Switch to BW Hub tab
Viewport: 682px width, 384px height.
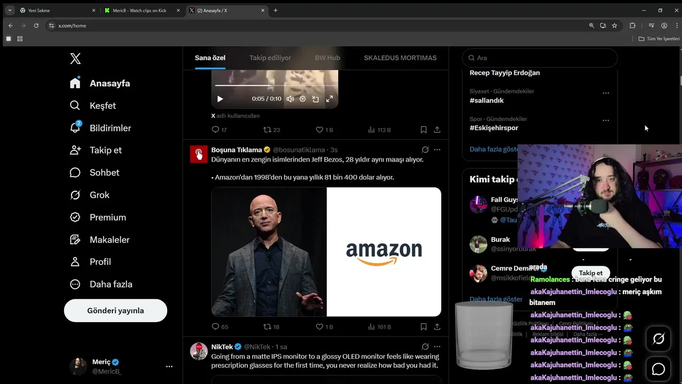[x=327, y=58]
